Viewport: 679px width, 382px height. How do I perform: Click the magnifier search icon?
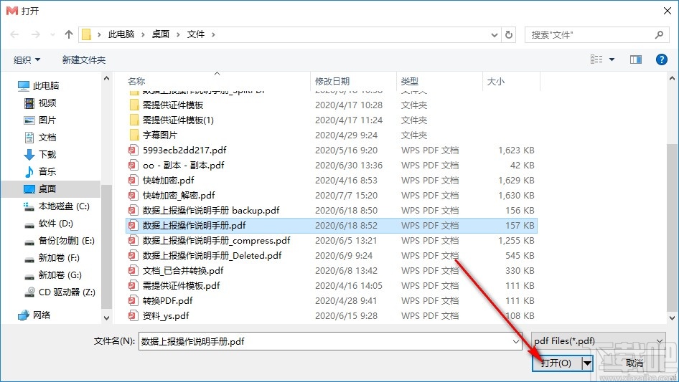pos(659,34)
